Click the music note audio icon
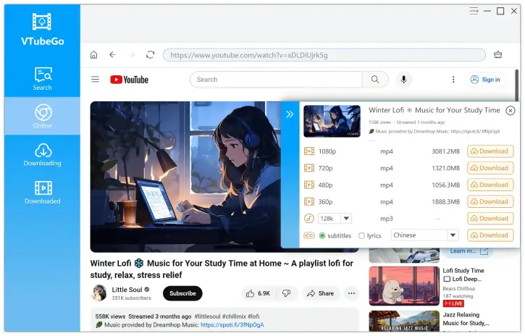Viewport: 525px width, 336px height. [x=309, y=219]
